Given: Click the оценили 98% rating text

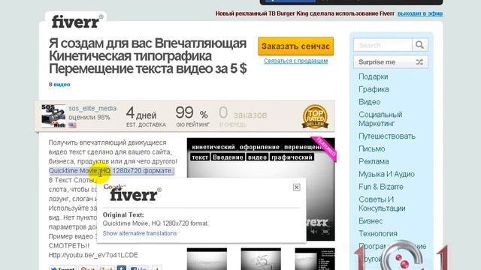Looking at the screenshot, I should coord(89,117).
